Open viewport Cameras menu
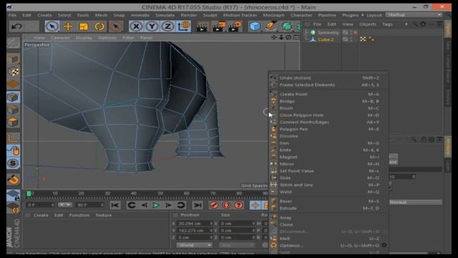This screenshot has width=458, height=258. [60, 38]
